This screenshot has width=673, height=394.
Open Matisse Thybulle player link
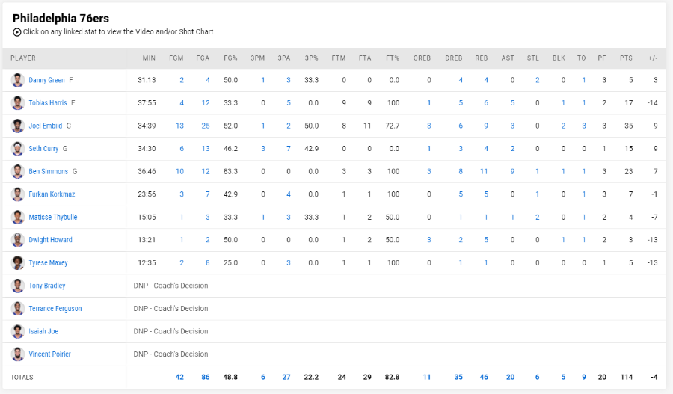click(53, 217)
